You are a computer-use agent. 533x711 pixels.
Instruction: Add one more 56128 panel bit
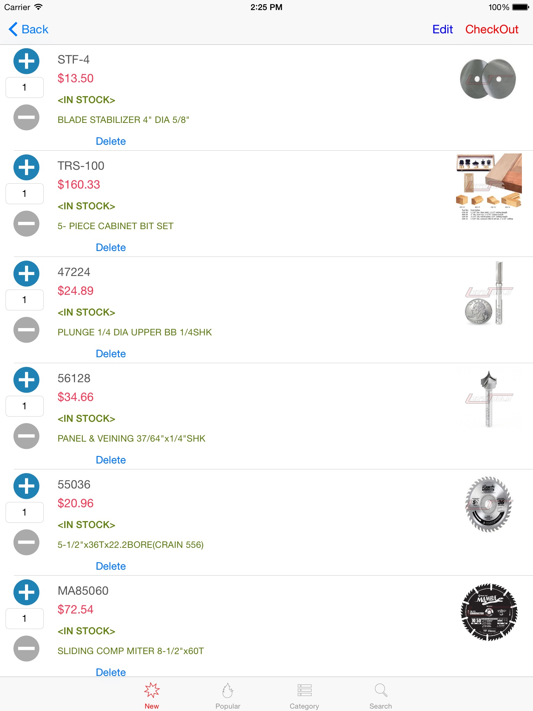26,380
